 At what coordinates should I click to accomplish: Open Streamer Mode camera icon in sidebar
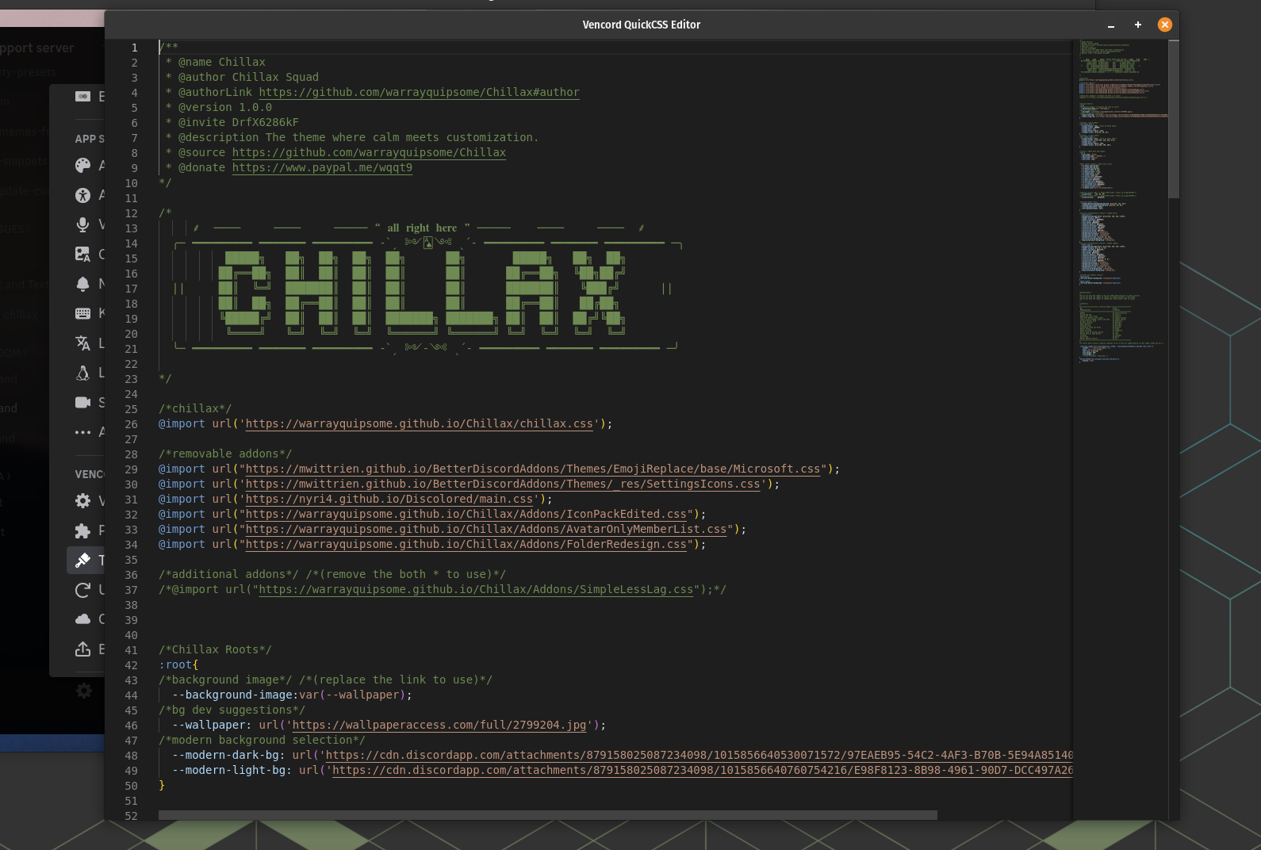(82, 402)
